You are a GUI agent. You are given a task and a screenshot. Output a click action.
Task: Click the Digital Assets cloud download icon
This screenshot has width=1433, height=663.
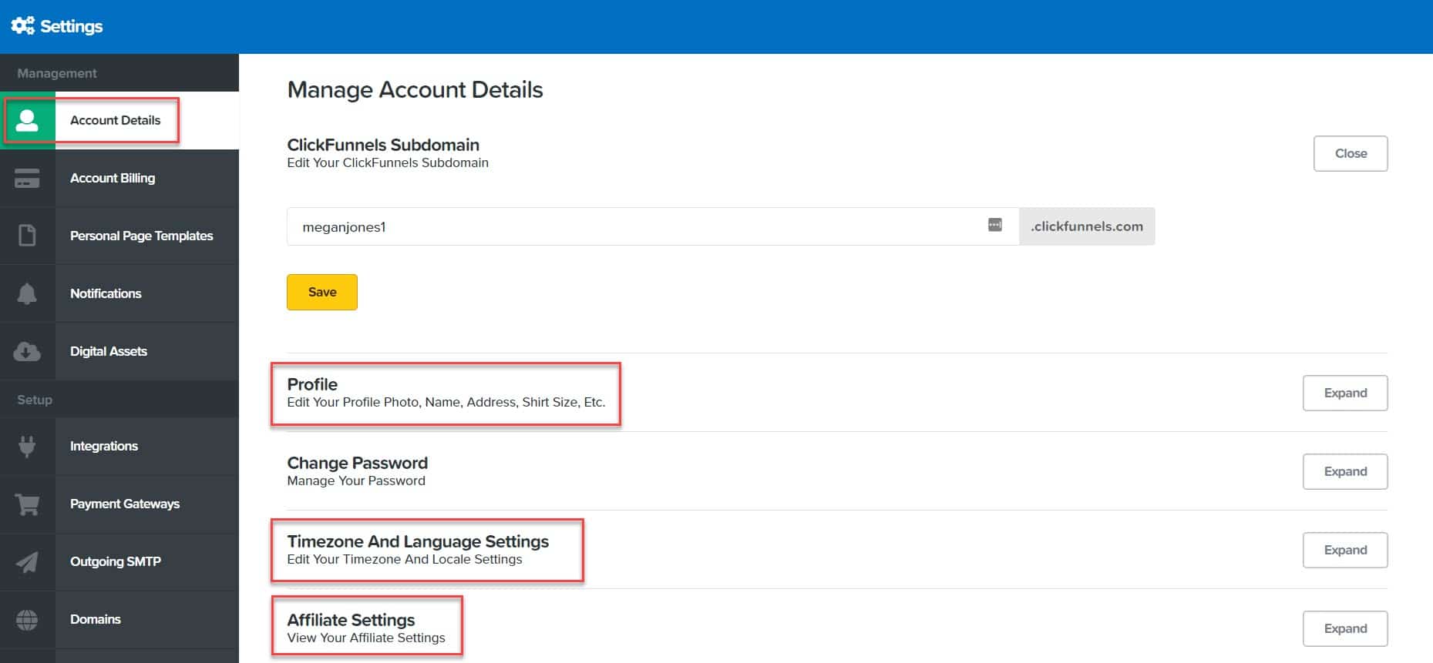coord(27,351)
